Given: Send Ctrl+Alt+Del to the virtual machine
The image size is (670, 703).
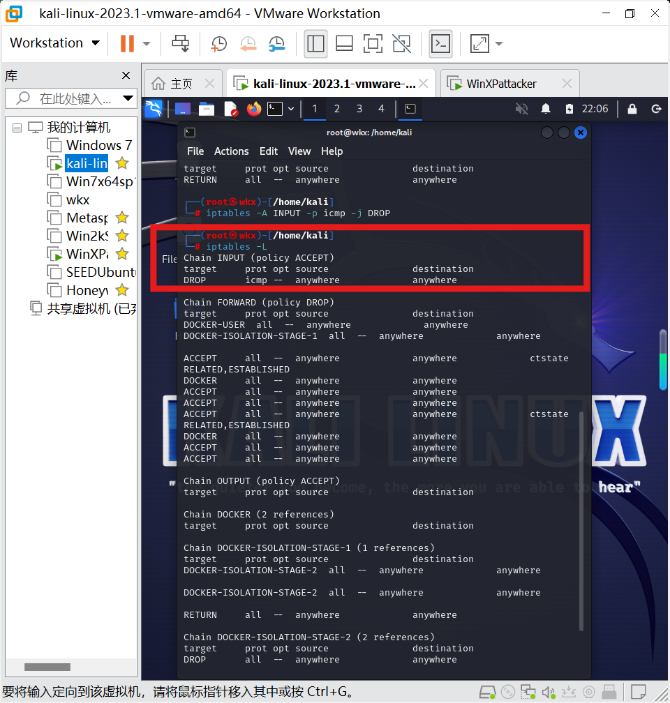Looking at the screenshot, I should (x=180, y=43).
